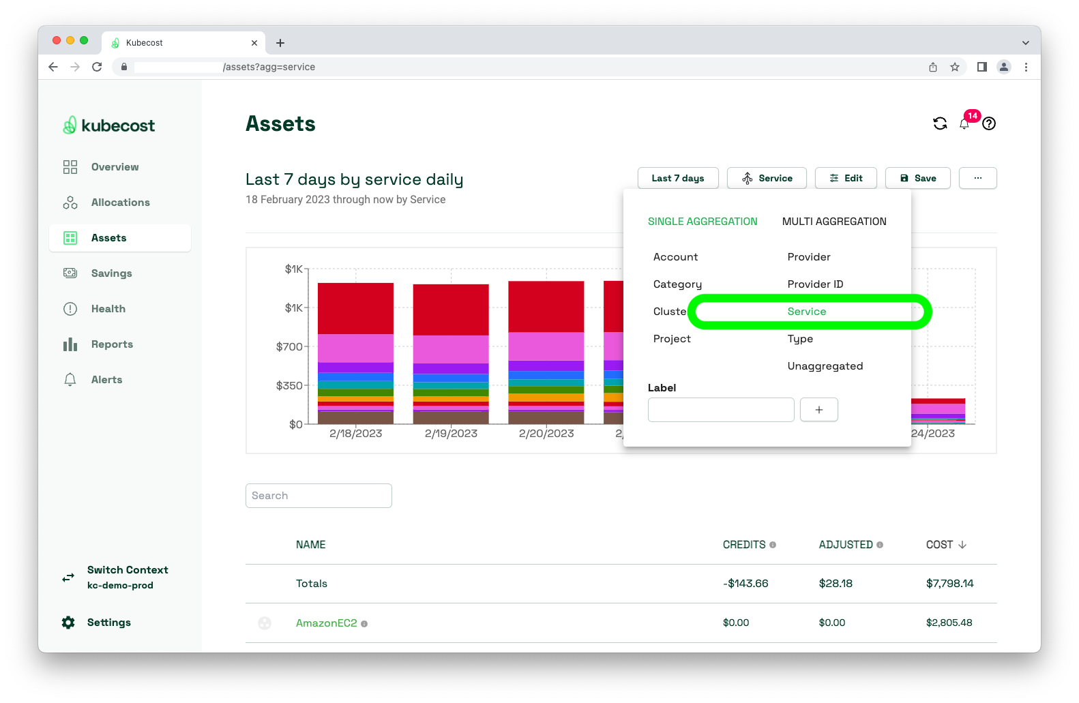
Task: Click info icon beside ADJUSTED header
Action: 880,545
